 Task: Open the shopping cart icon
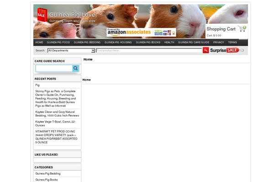point(242,29)
